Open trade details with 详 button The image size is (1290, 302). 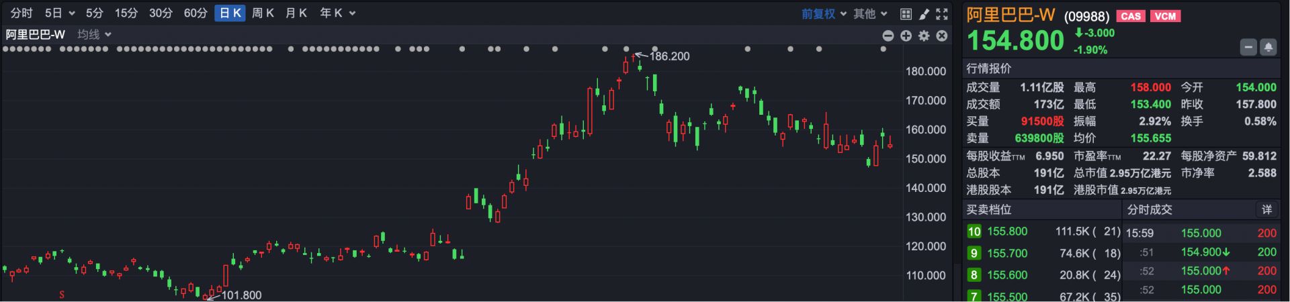click(1266, 209)
